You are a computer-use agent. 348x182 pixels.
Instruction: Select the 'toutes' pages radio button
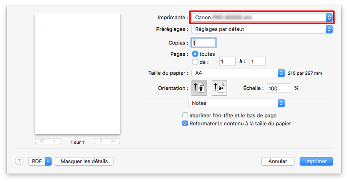pyautogui.click(x=195, y=54)
